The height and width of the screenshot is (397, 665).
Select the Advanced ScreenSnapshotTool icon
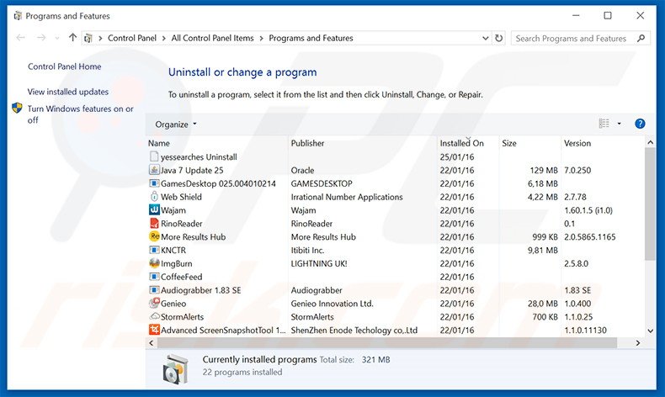pos(154,330)
